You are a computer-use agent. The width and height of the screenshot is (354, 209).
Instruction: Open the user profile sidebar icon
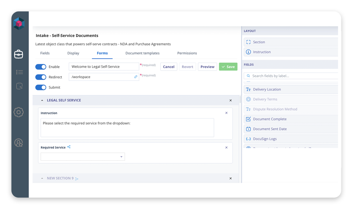pos(18,143)
